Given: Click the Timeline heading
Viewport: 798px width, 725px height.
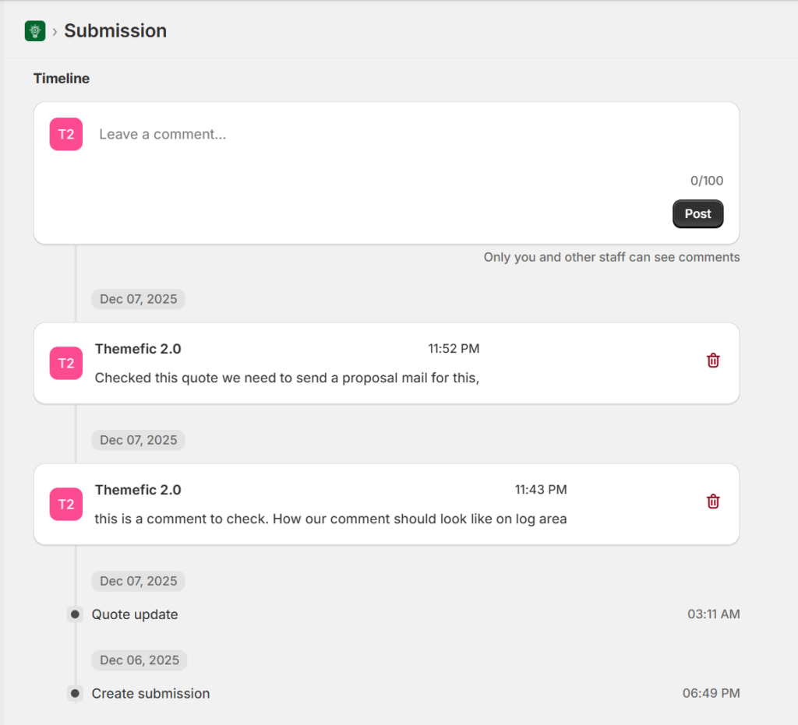Looking at the screenshot, I should (x=62, y=79).
